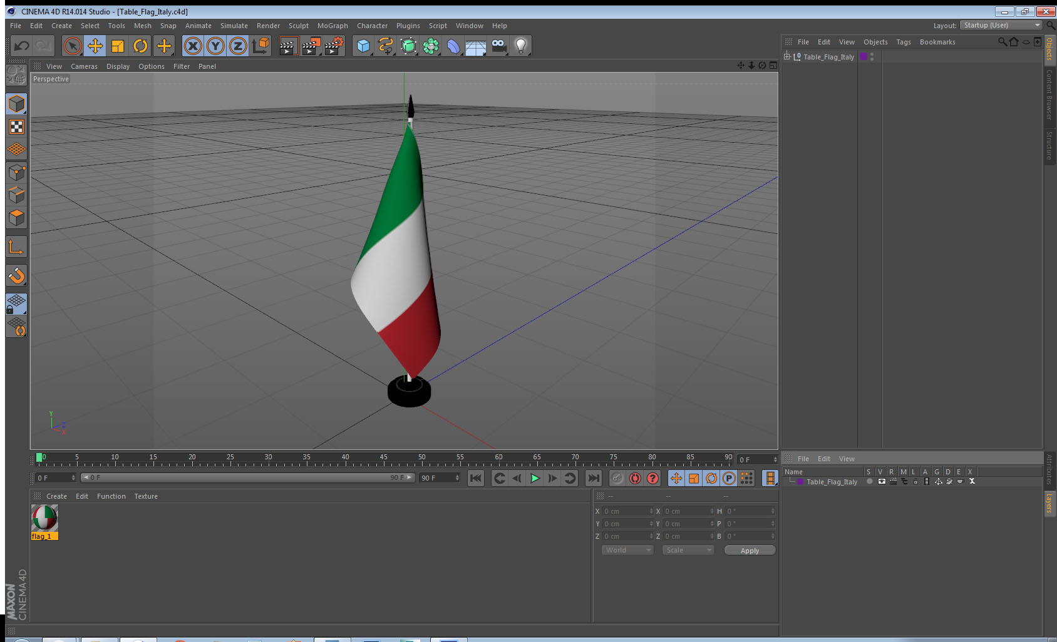Open the Scale size mode dropdown
The height and width of the screenshot is (642, 1057).
pos(688,550)
